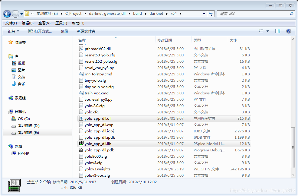The height and width of the screenshot is (196, 298).
Task: Select 本地磁盘 (E:) in sidebar
Action: [38, 133]
